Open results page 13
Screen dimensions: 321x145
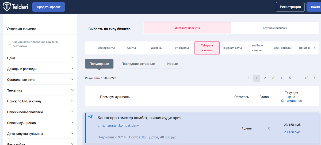tap(307, 78)
